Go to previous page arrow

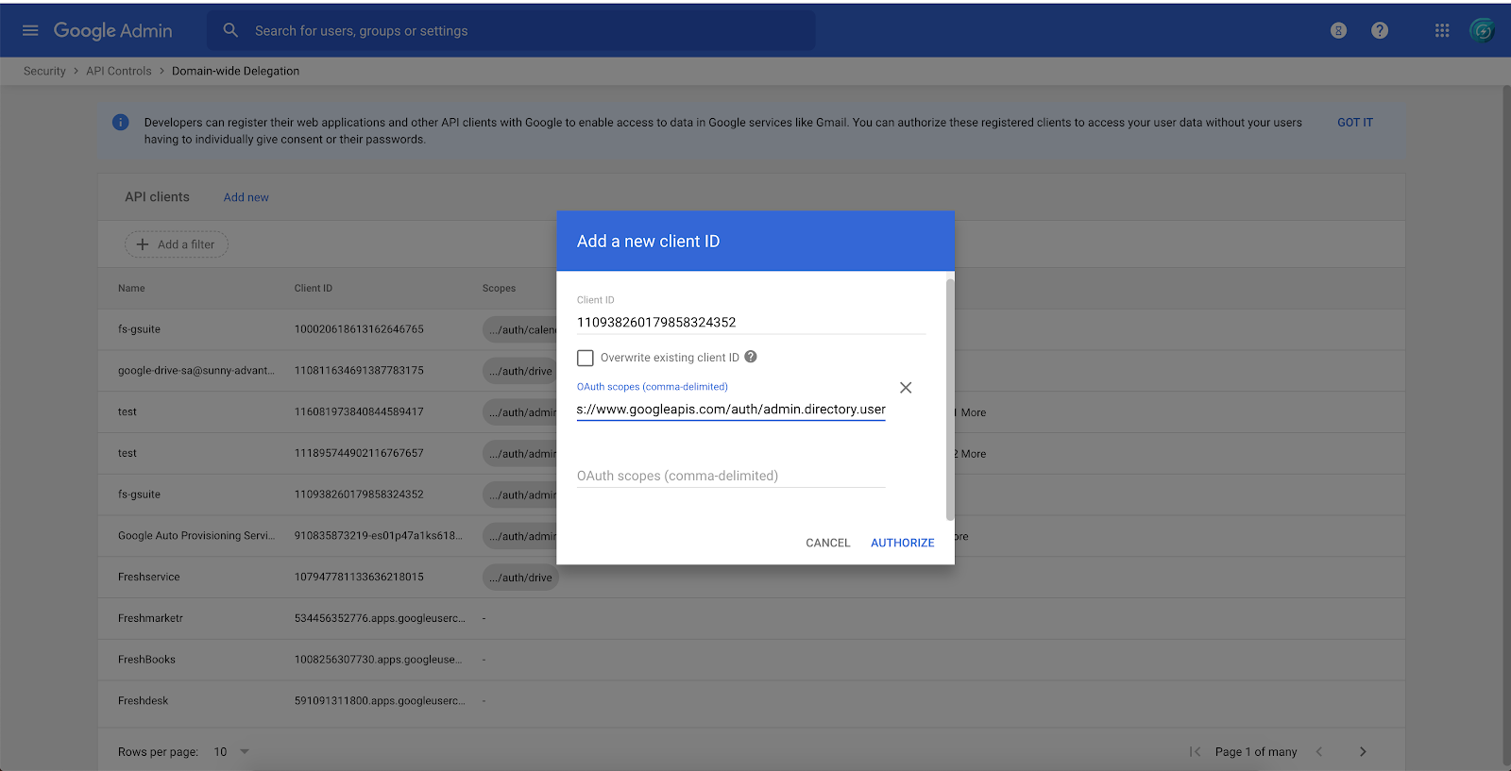1319,752
